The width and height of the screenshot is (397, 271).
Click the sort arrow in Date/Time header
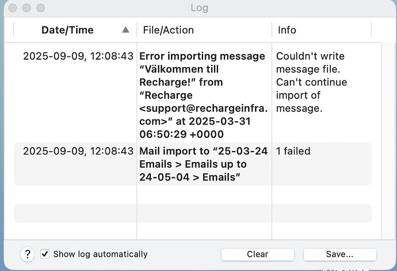coord(125,30)
